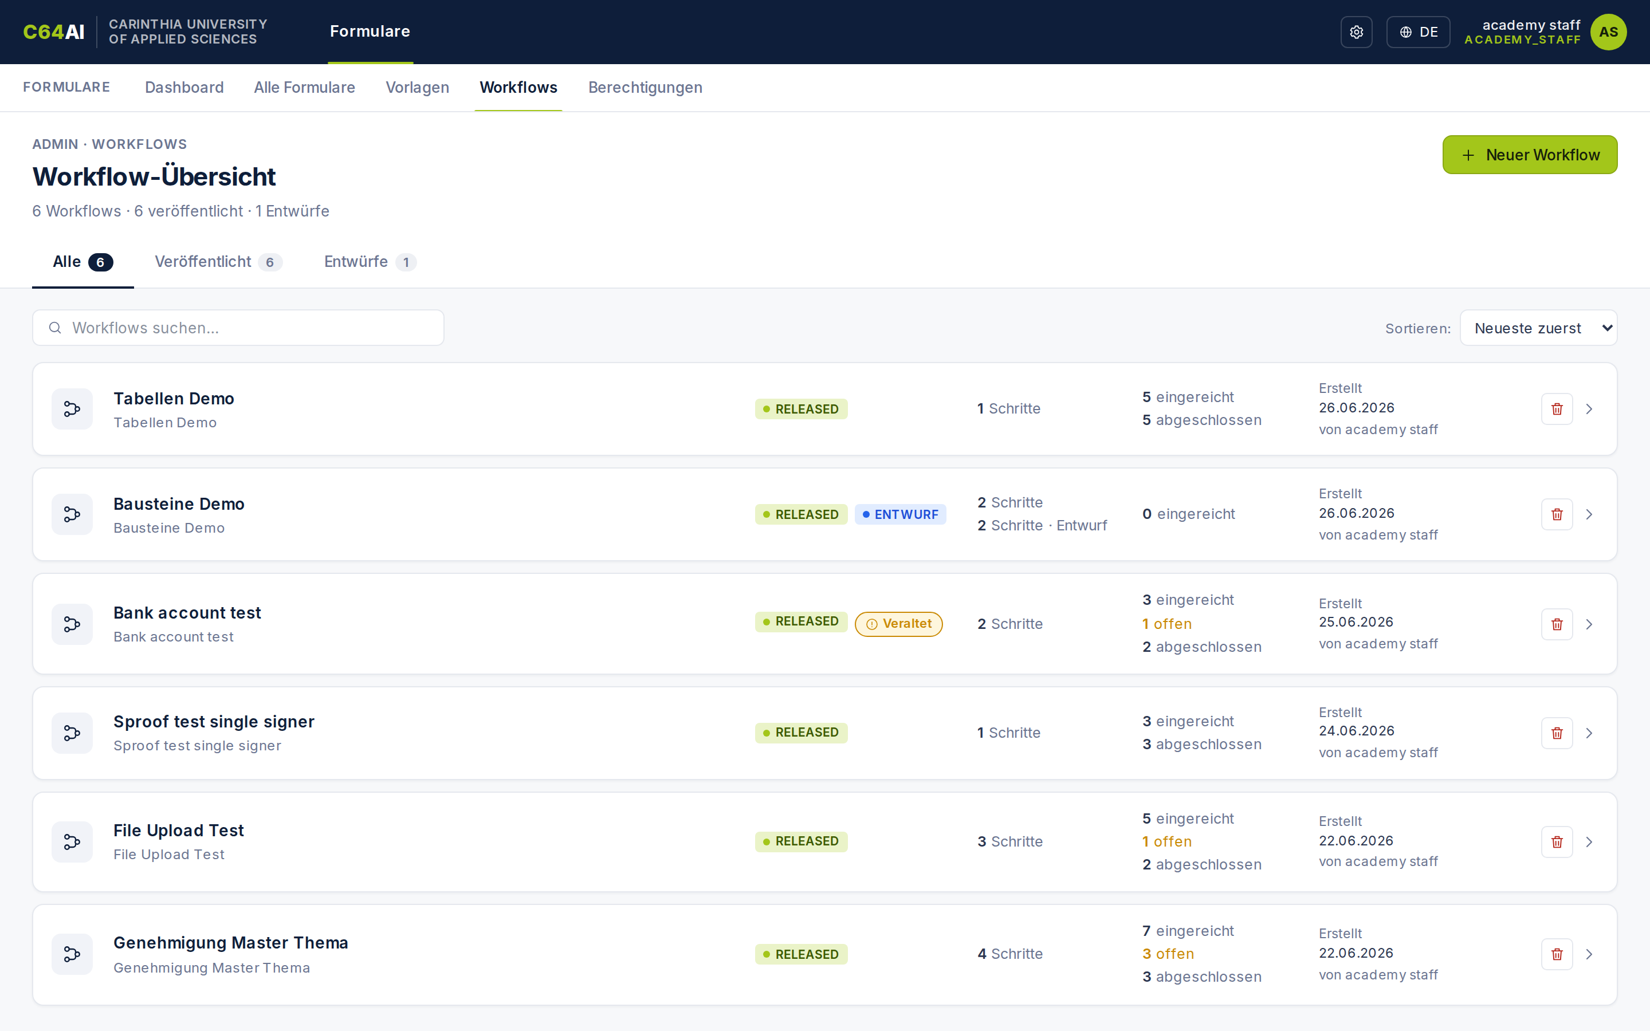Filter by Entwürfe workflows
Viewport: 1650px width, 1031px height.
[x=370, y=262]
